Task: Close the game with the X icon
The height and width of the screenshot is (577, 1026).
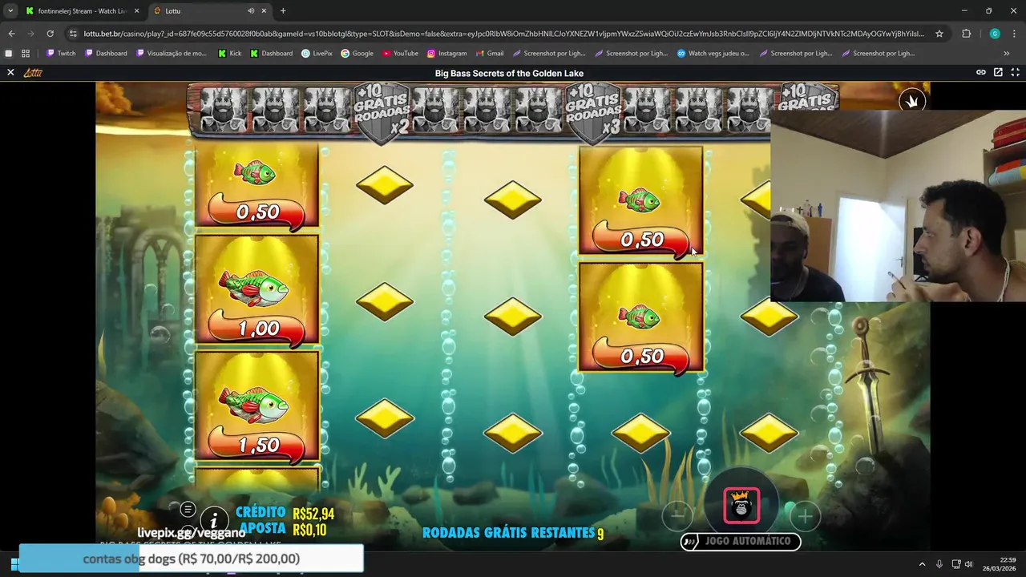Action: [x=10, y=72]
